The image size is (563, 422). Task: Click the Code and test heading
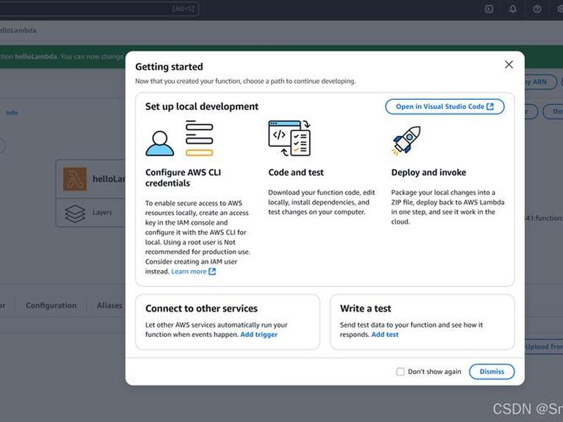click(x=296, y=172)
